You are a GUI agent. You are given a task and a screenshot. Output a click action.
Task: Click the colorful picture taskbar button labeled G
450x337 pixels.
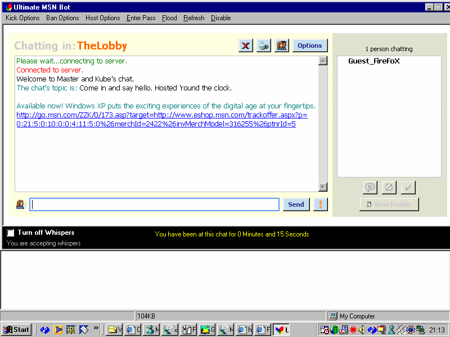pos(208,330)
